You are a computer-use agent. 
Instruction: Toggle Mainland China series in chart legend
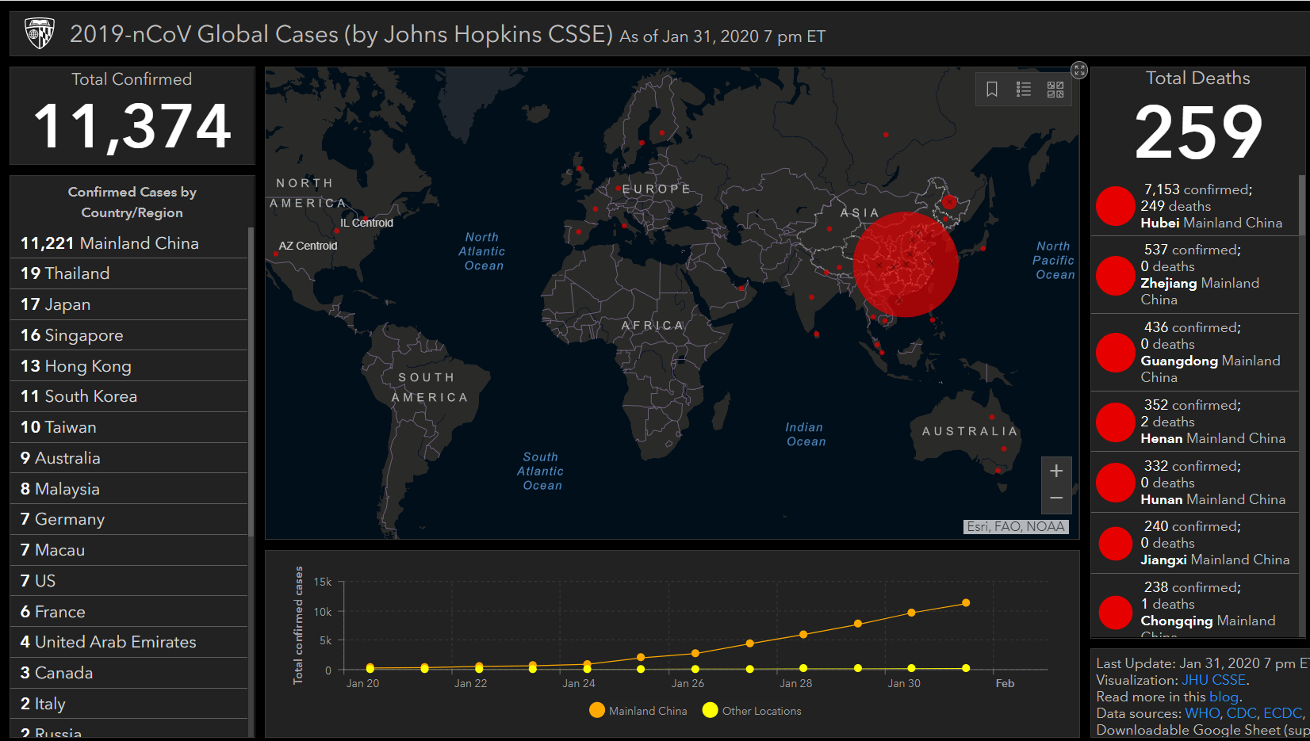coord(638,711)
